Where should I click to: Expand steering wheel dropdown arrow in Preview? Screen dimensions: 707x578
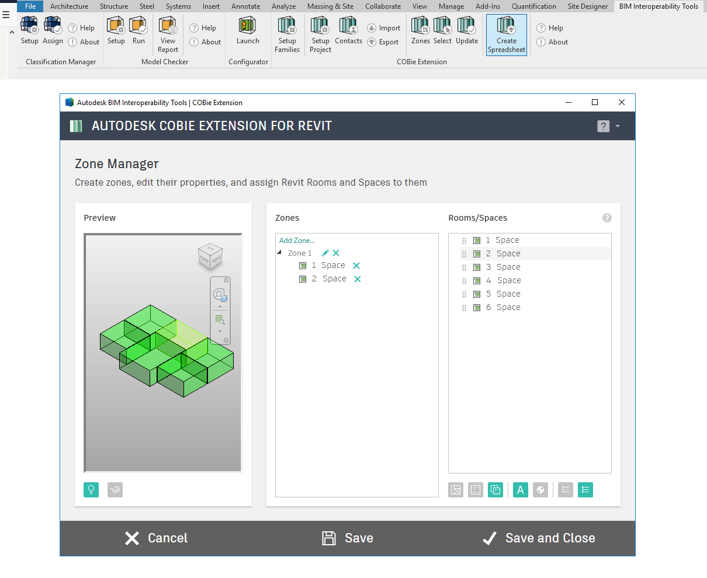[x=220, y=307]
